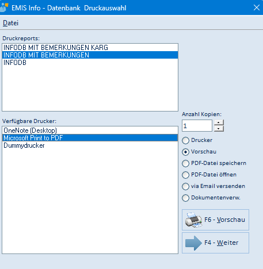Select the Vorschau radio option
This screenshot has width=263, height=269.
click(x=185, y=152)
